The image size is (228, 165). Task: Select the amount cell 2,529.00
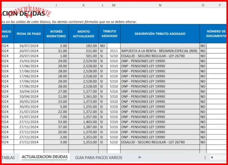[x=83, y=61]
